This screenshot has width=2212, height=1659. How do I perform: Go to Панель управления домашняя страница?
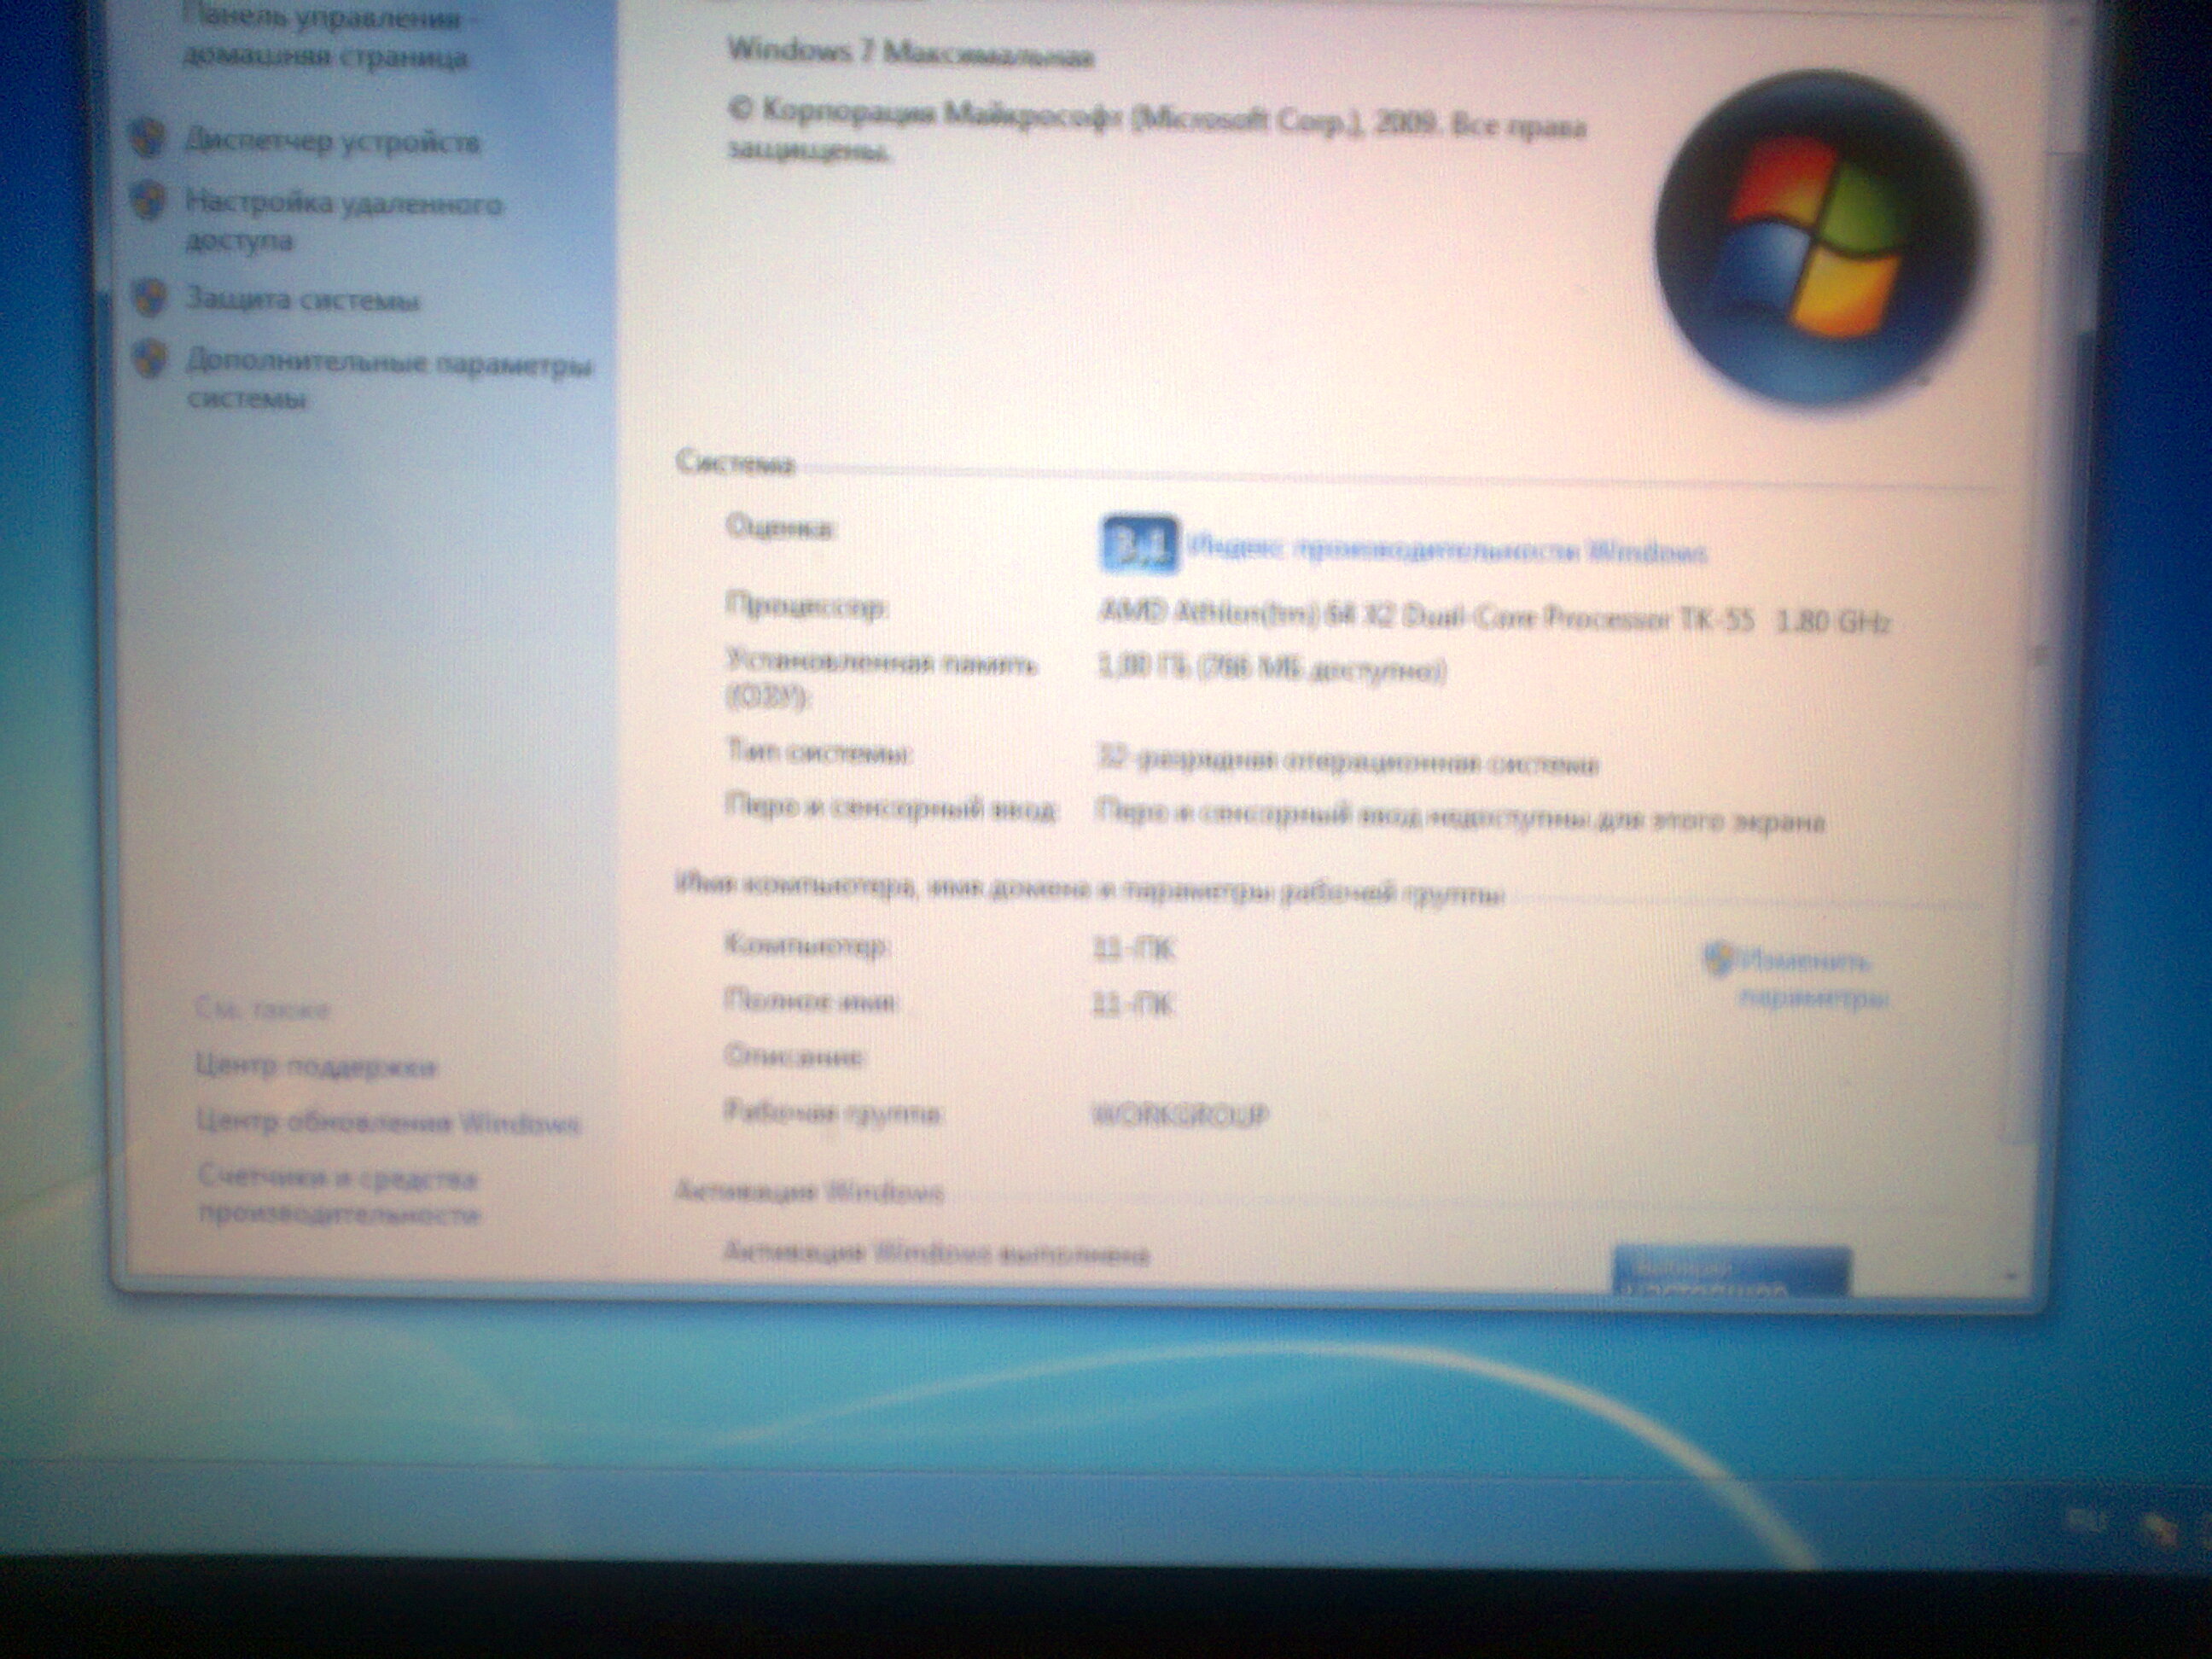coord(325,37)
